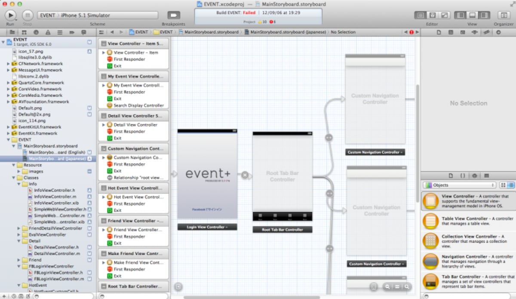Switch library to icon grid view

503,185
